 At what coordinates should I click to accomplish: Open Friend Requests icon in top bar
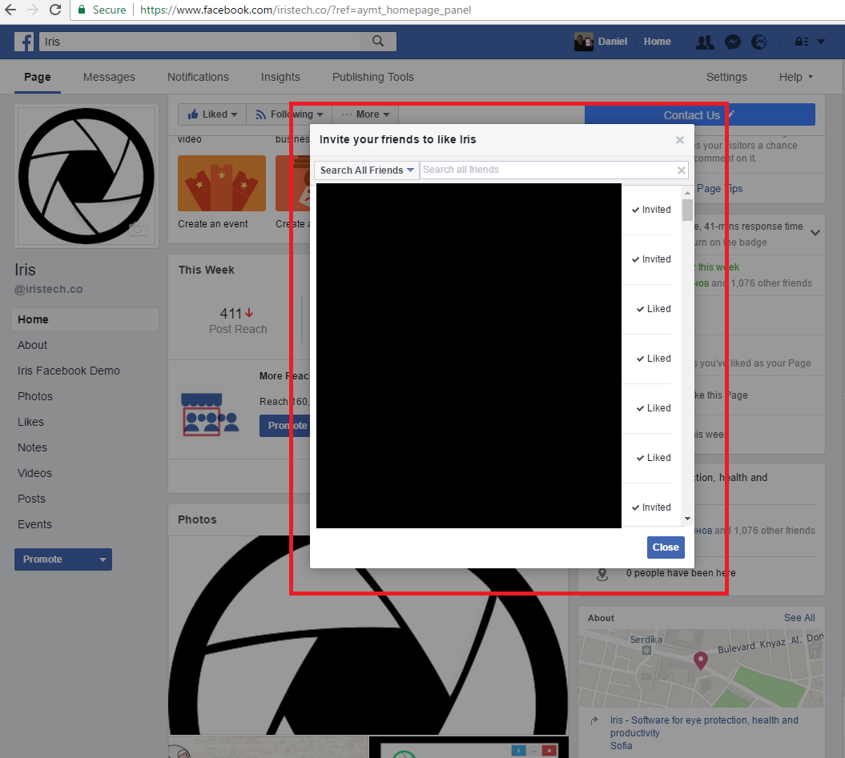tap(704, 42)
